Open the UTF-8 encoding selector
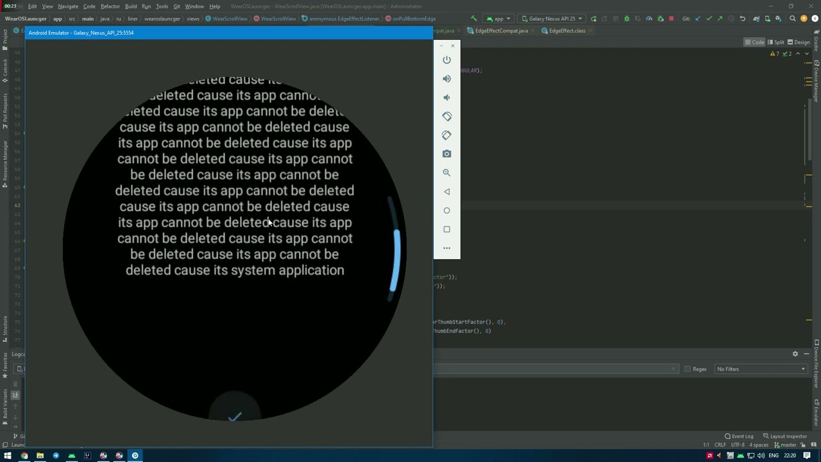821x462 pixels. click(x=738, y=445)
